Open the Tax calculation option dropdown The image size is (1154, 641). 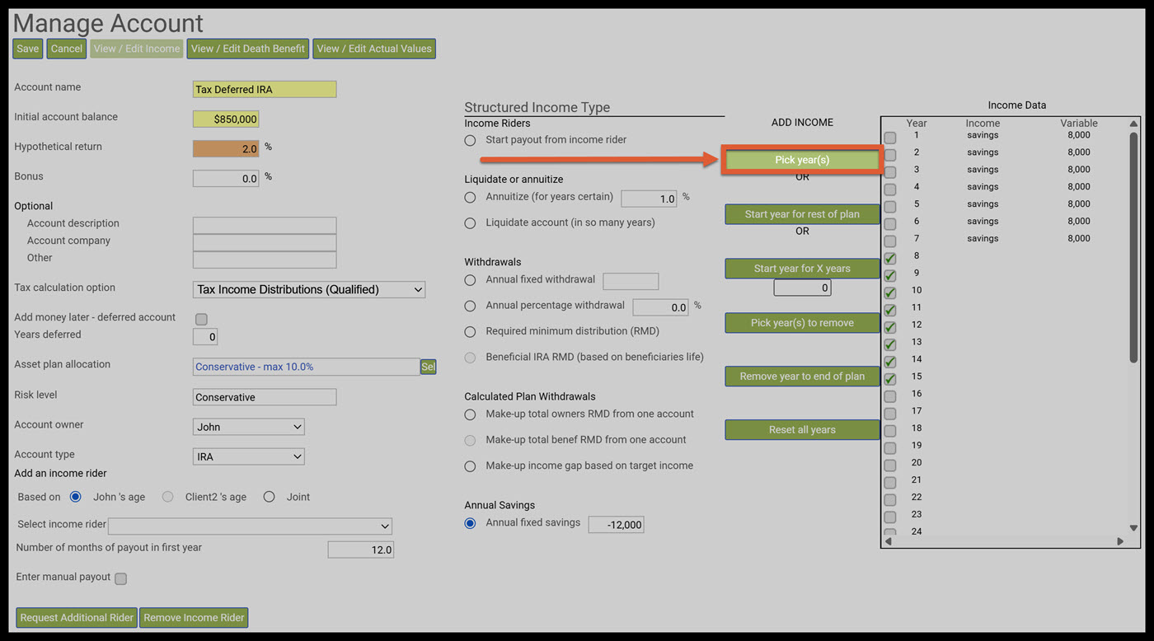click(309, 289)
